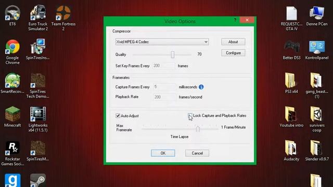
Task: Confirm with the OK button
Action: (163, 153)
